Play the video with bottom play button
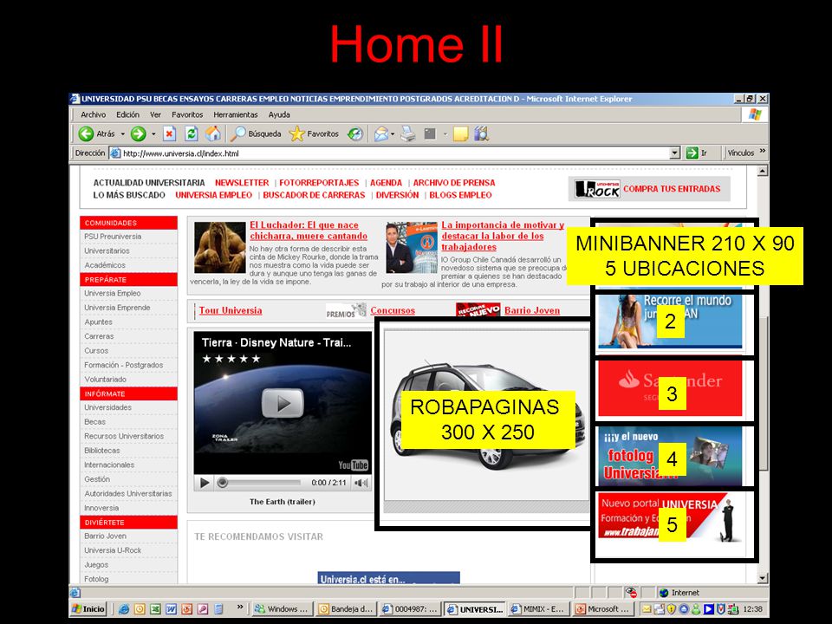The width and height of the screenshot is (832, 624). click(205, 483)
